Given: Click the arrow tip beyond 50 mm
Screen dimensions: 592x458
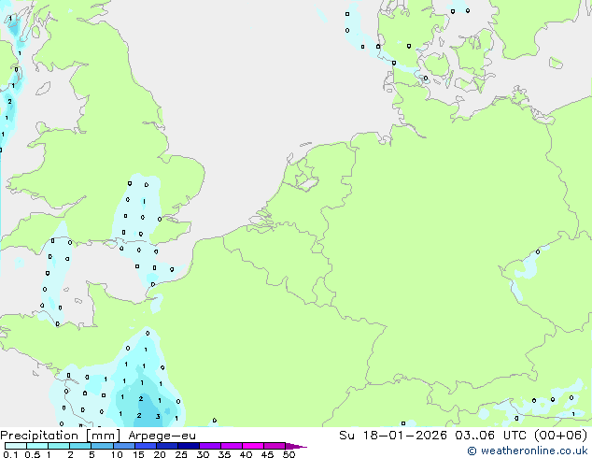Looking at the screenshot, I should pos(296,446).
